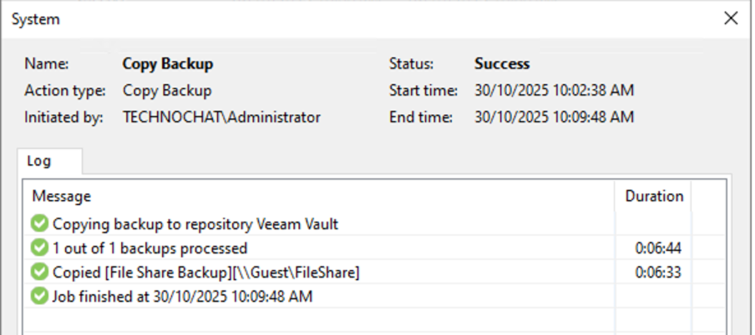
Task: Select the 1 out of 1 backups processed row
Action: 150,247
